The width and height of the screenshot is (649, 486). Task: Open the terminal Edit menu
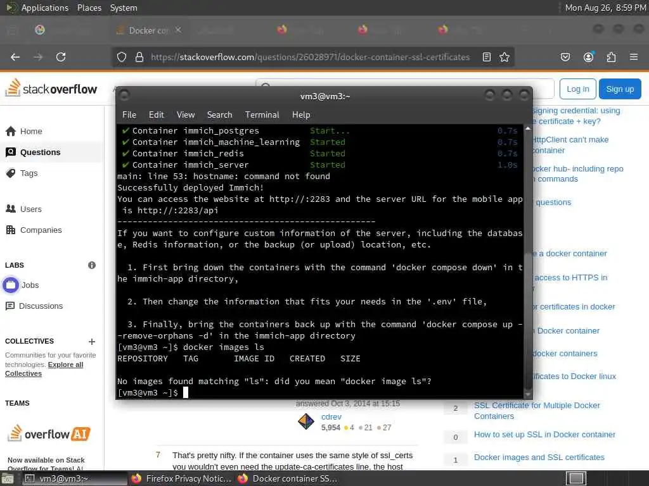click(157, 115)
